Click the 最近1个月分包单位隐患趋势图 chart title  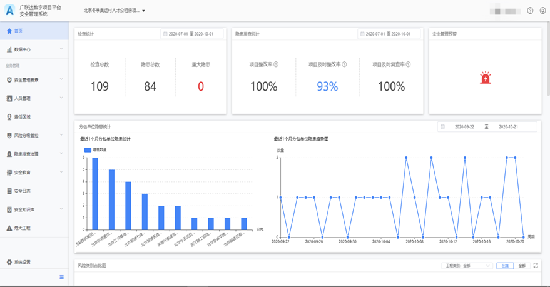coord(301,139)
